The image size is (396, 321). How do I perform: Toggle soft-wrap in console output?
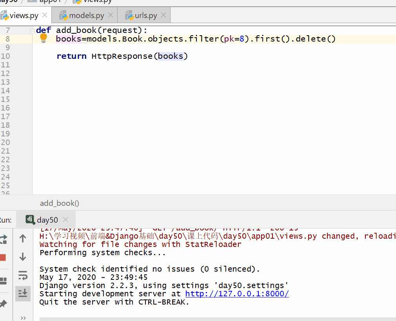(23, 276)
